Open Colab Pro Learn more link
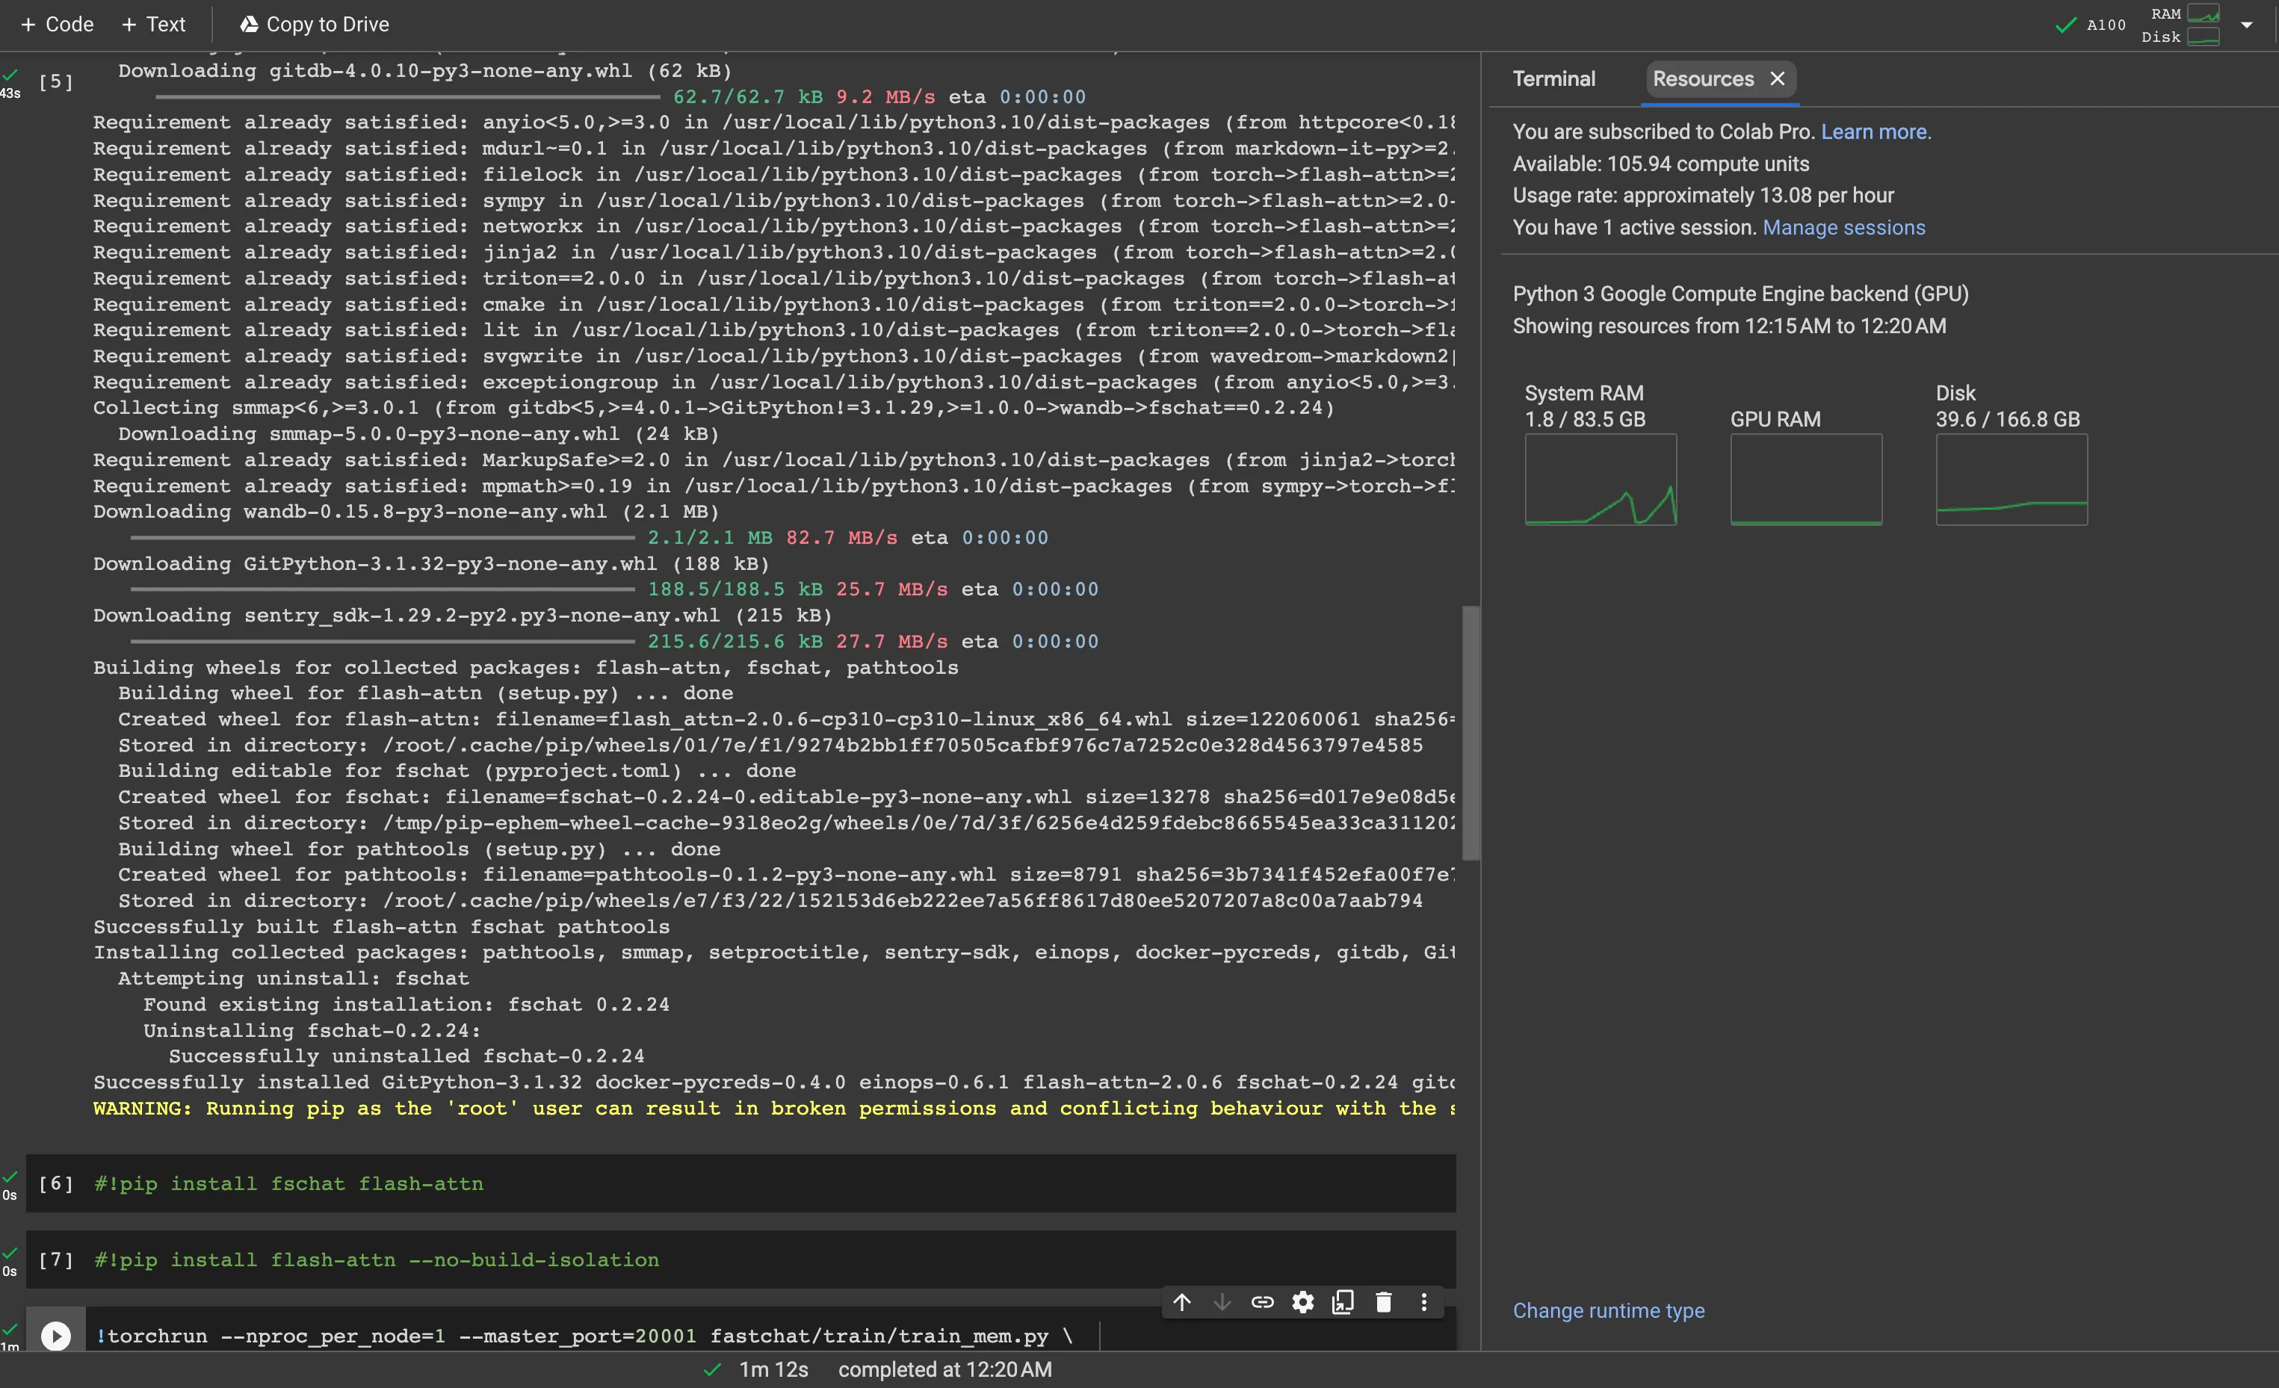Screen dimensions: 2279x1388 tap(1875, 131)
